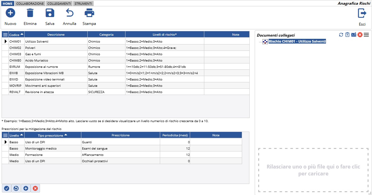Add a prescription row with bottom plus button
The image size is (372, 195).
(26, 188)
